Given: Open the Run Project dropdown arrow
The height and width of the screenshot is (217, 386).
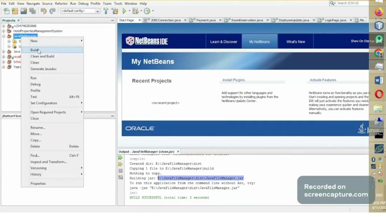Looking at the screenshot, I should click(x=129, y=11).
